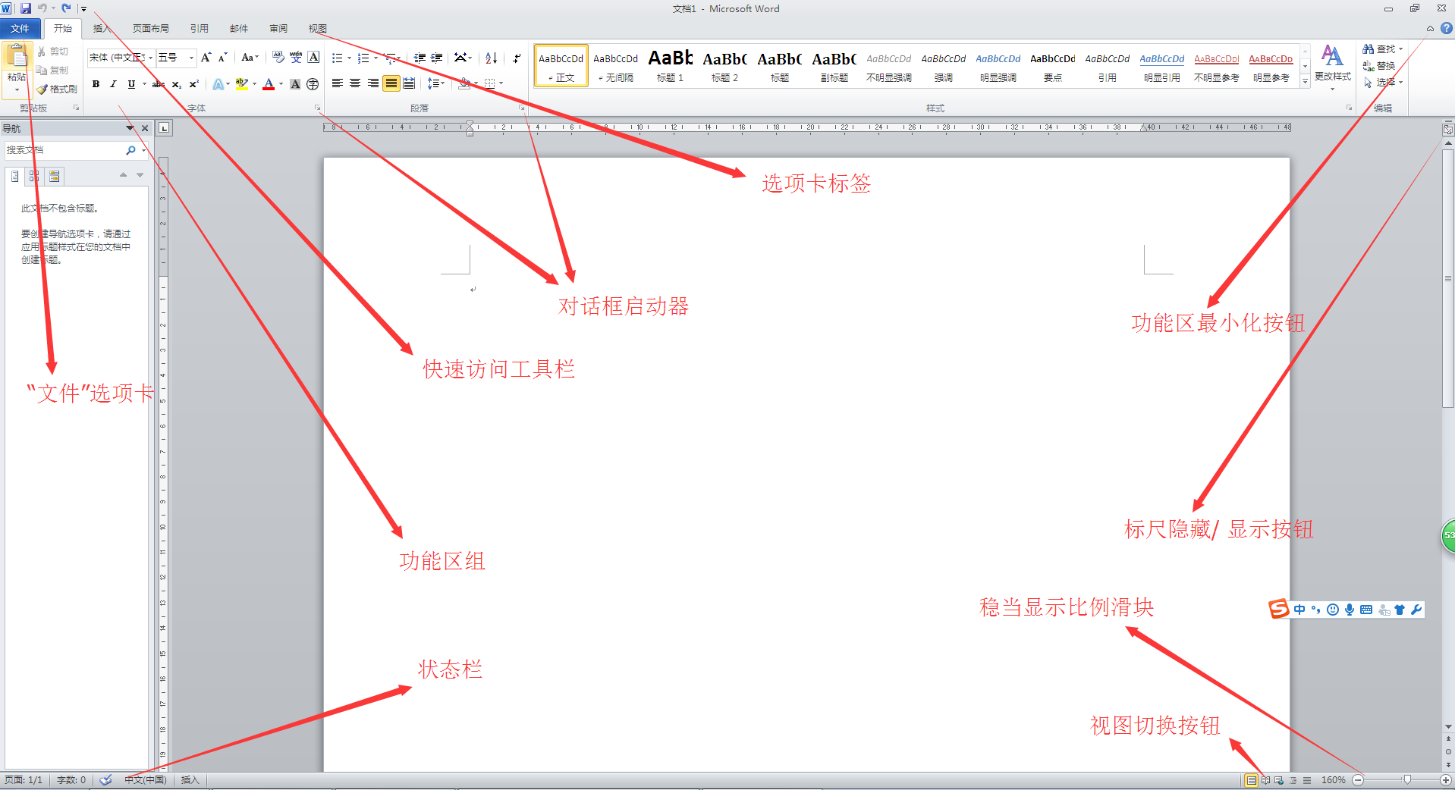This screenshot has height=790, width=1455.
Task: Align paragraph text to the right
Action: pos(373,83)
